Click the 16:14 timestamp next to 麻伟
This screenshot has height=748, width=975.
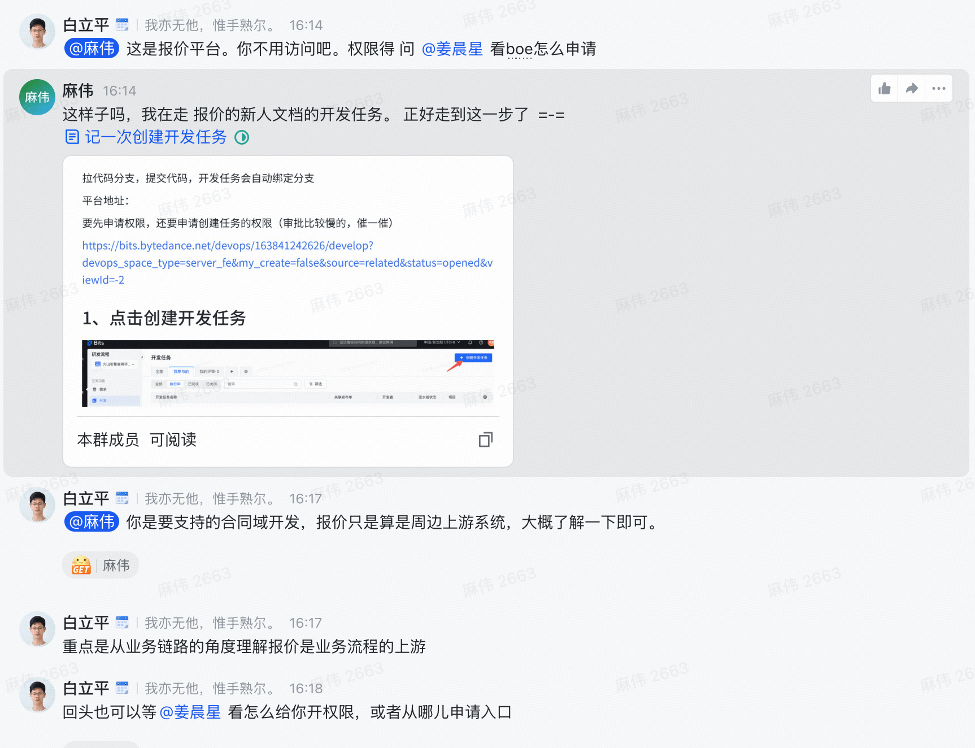click(119, 91)
